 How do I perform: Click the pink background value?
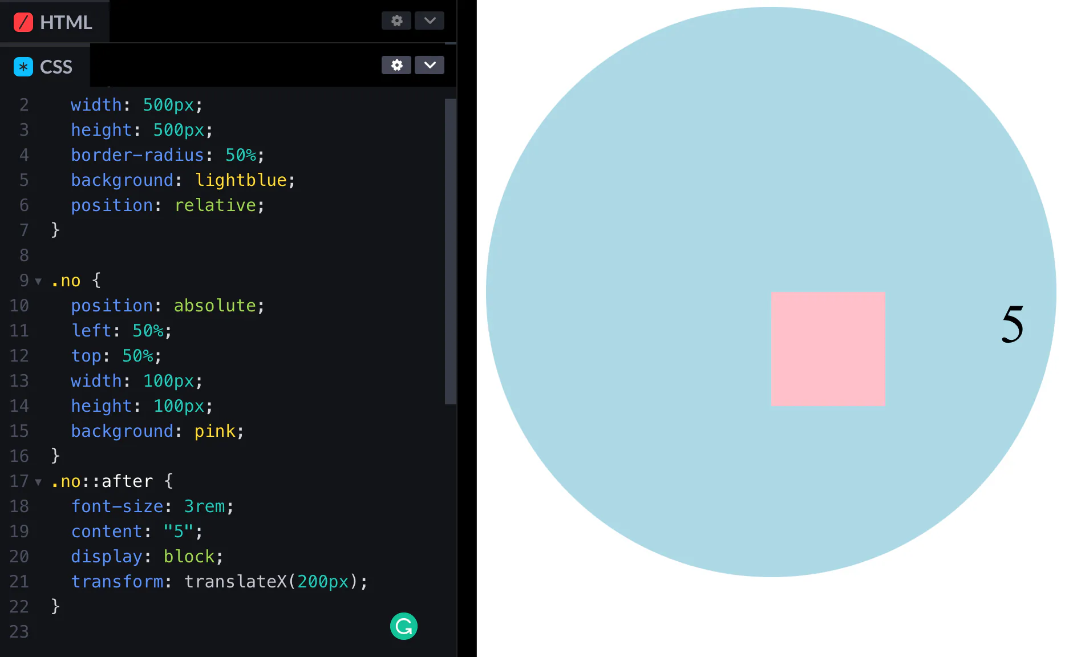[215, 431]
